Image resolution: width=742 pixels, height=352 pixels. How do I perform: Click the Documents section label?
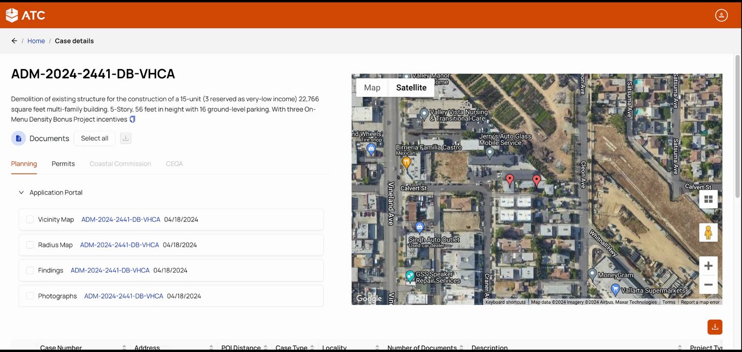tap(49, 138)
